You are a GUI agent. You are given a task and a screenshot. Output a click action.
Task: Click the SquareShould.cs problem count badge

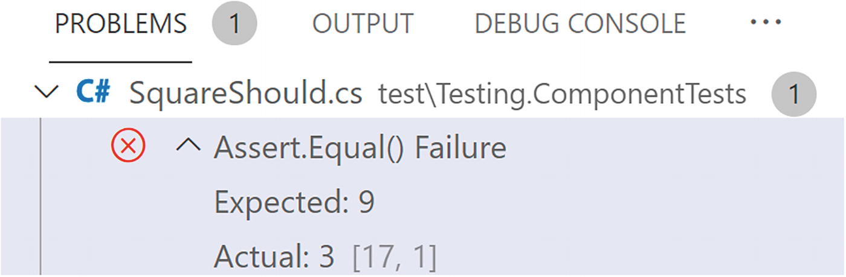793,95
